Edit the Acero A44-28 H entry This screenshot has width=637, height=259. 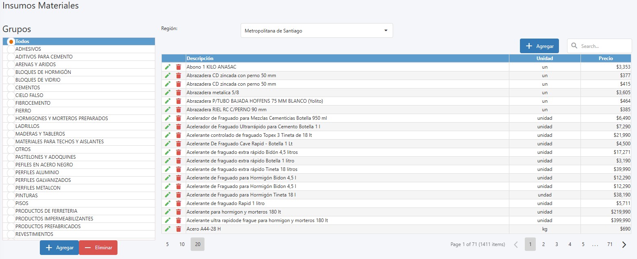(x=167, y=229)
